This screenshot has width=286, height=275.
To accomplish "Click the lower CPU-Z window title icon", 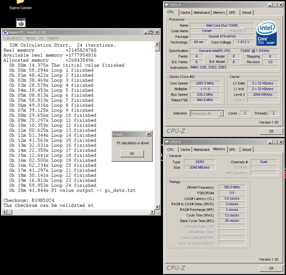I will point(167,142).
